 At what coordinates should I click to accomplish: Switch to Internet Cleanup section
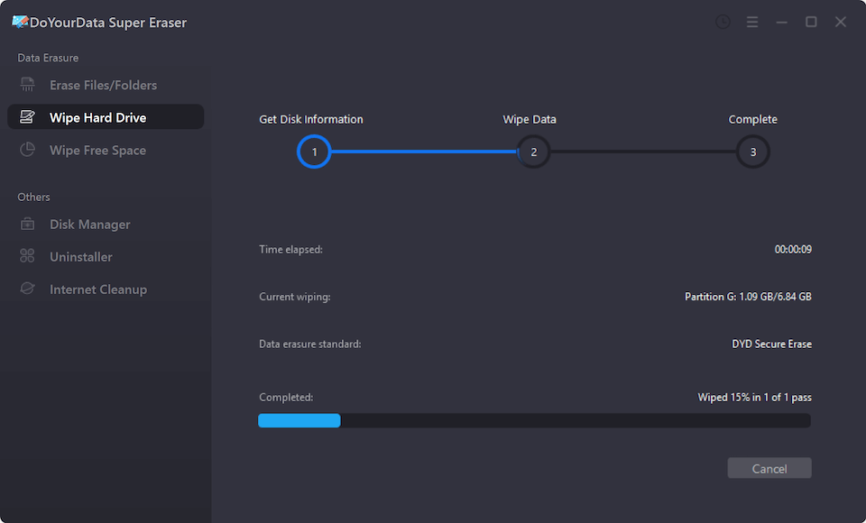point(106,289)
